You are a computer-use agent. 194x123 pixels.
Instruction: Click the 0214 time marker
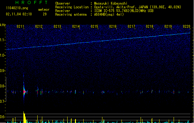tap(76, 26)
